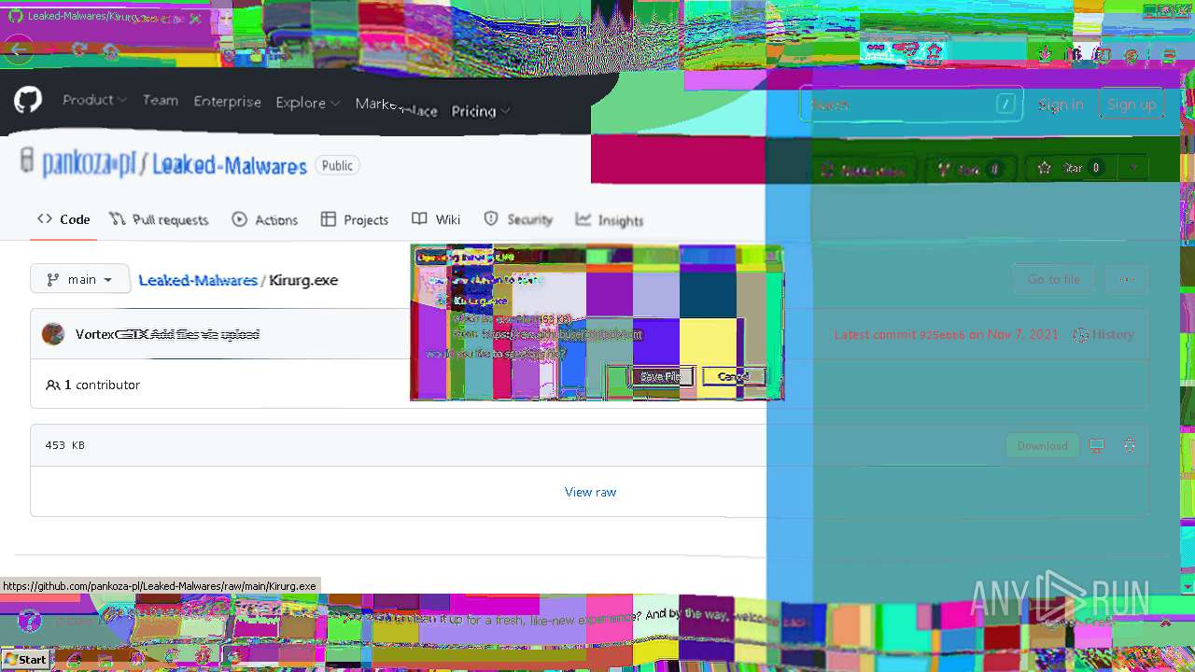Click the Go to file button

1053,279
